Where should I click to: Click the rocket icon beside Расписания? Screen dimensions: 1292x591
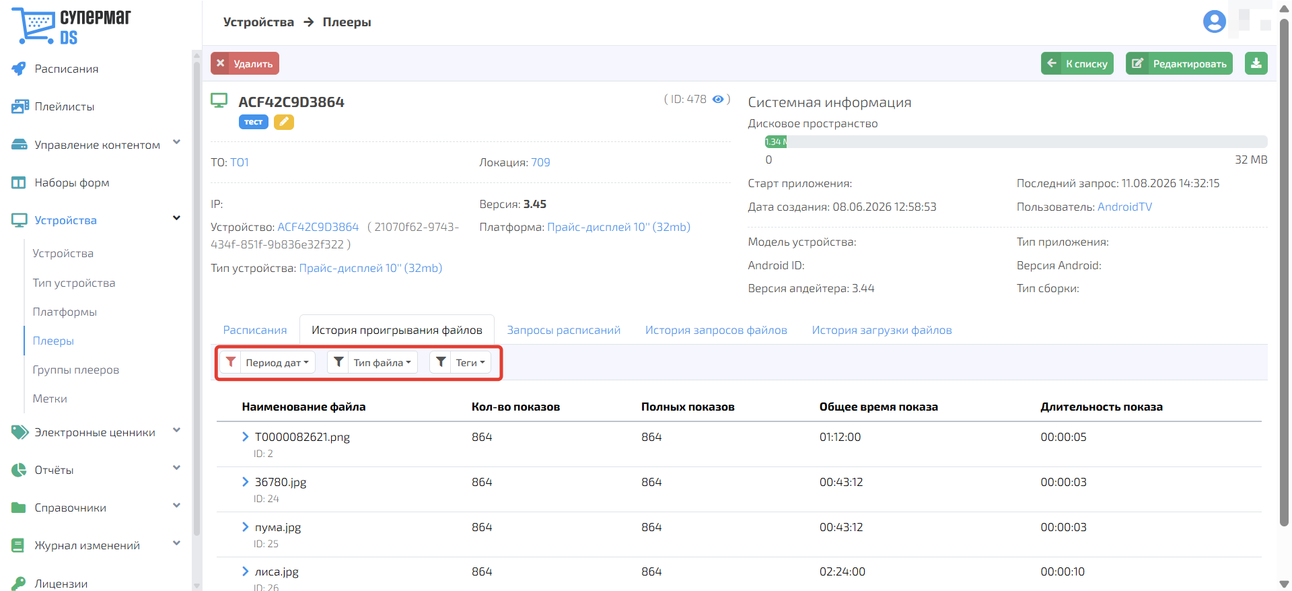(x=19, y=69)
